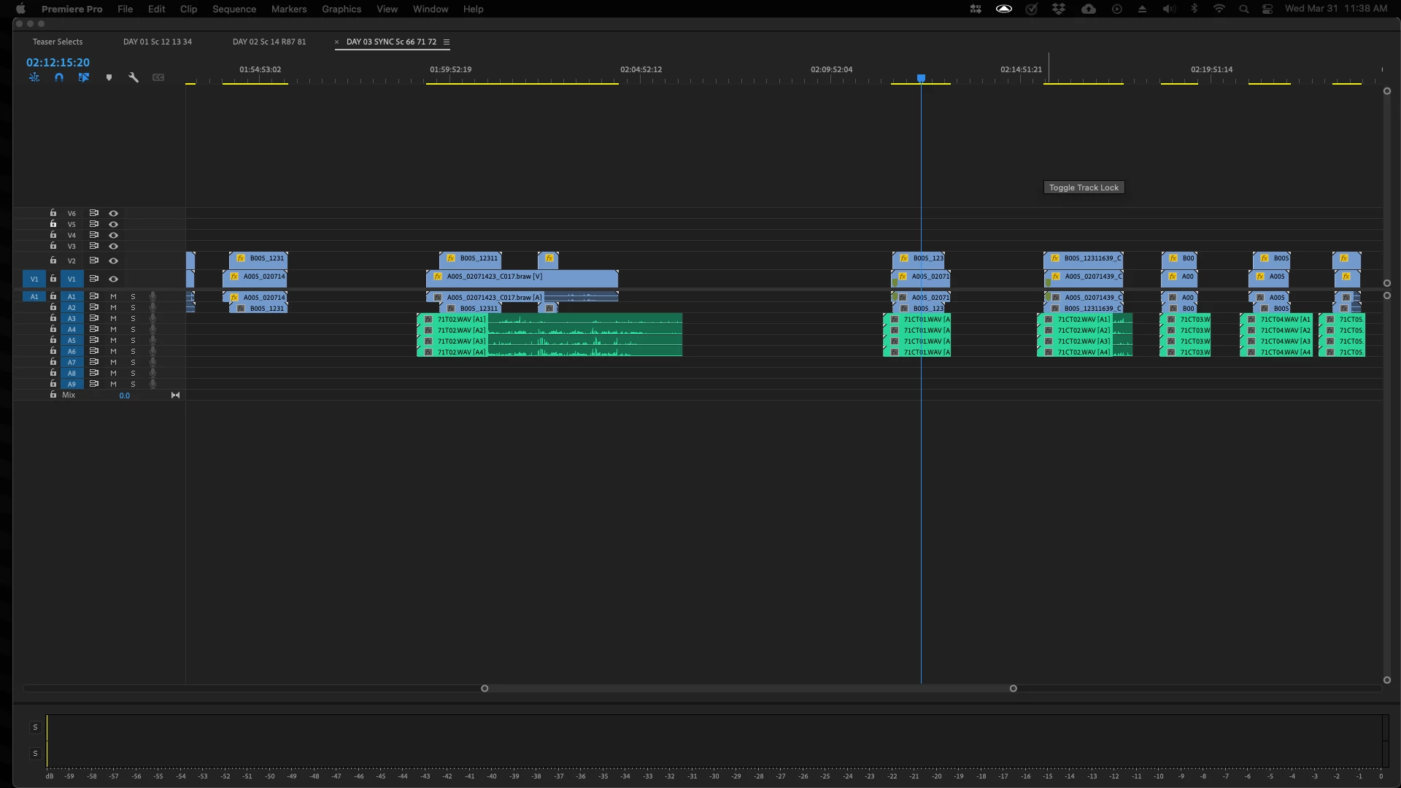Switch to Teaser Selects sequence tab
This screenshot has width=1401, height=788.
(58, 42)
